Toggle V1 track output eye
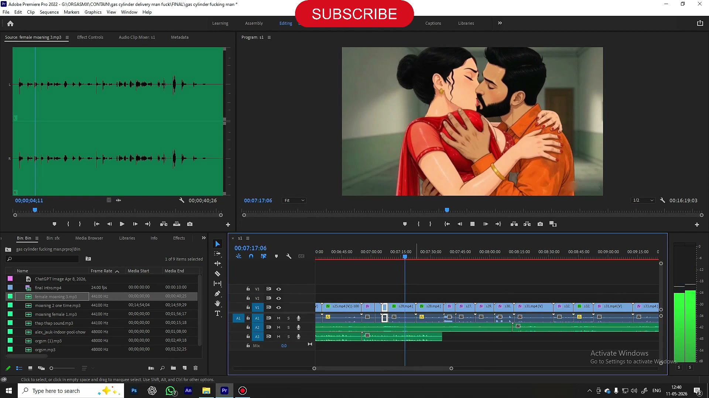 click(278, 307)
